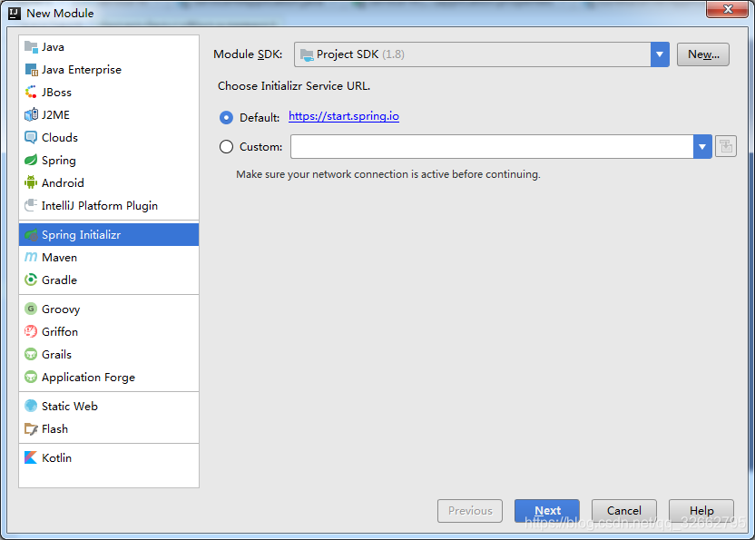755x540 pixels.
Task: Select Android module type
Action: (109, 182)
